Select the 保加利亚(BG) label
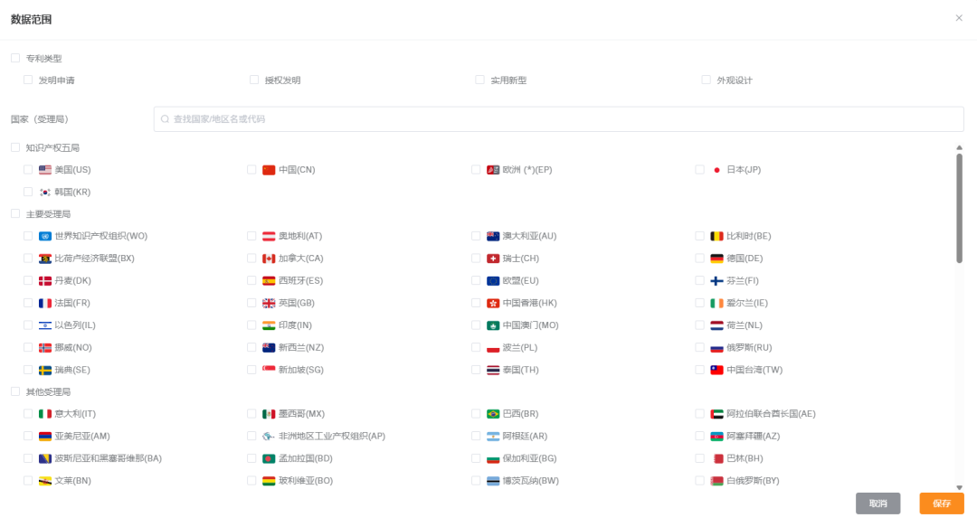The image size is (977, 527). 529,458
